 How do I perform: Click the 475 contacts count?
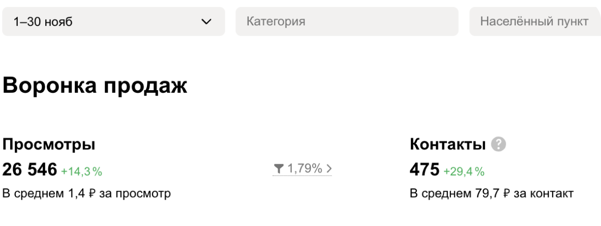(424, 170)
